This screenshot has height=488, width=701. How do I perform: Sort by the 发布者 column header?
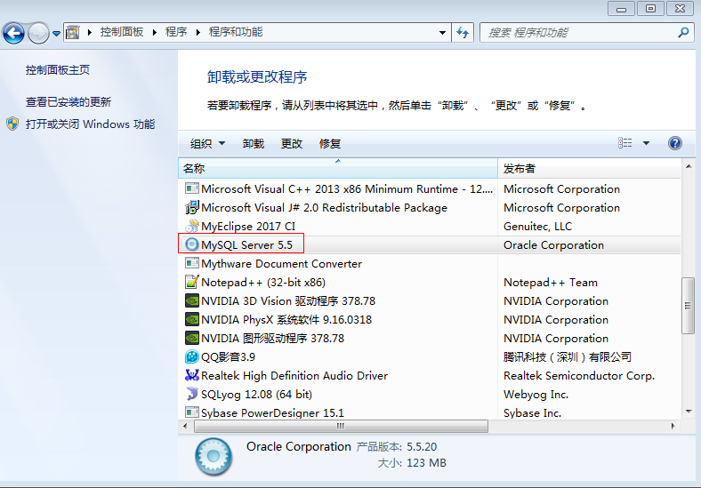(x=589, y=169)
